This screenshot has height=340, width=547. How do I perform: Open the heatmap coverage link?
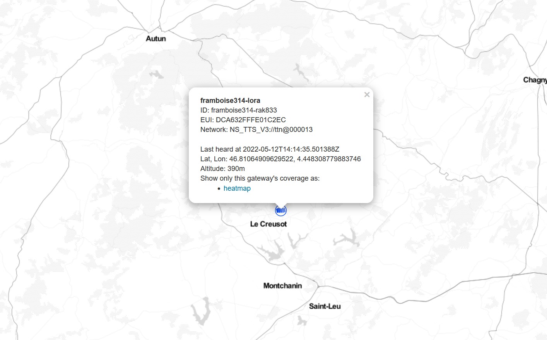click(x=237, y=188)
